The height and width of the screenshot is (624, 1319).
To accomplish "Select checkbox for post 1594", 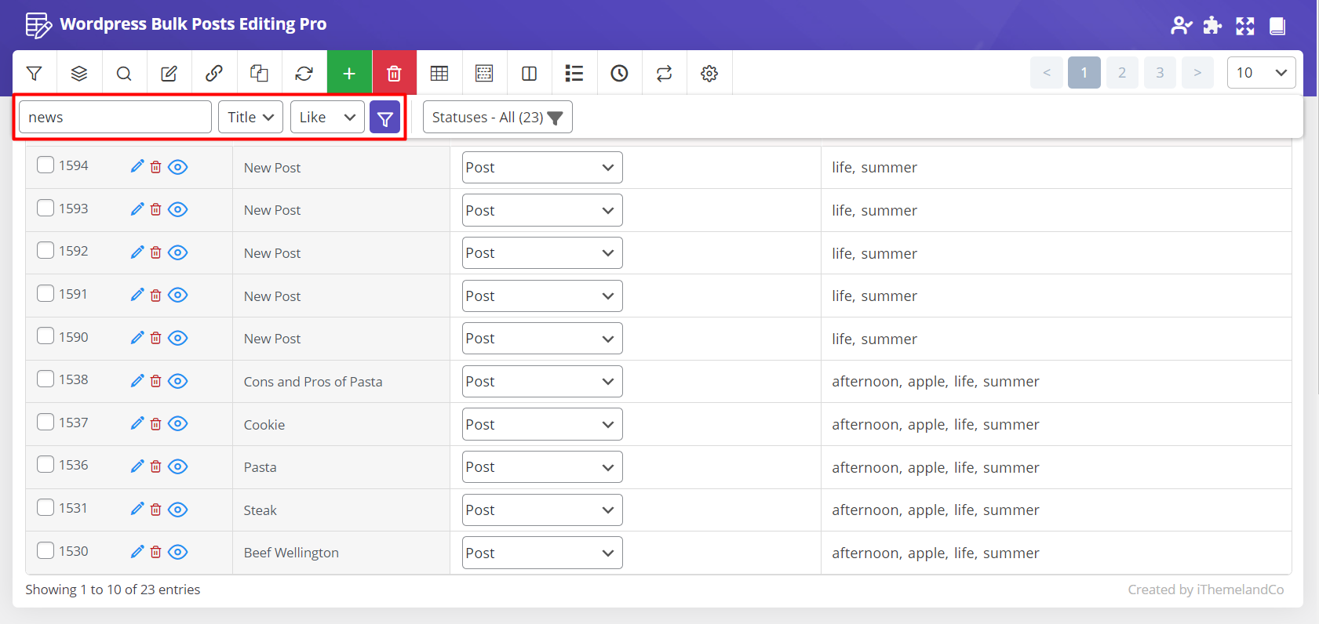I will point(46,165).
